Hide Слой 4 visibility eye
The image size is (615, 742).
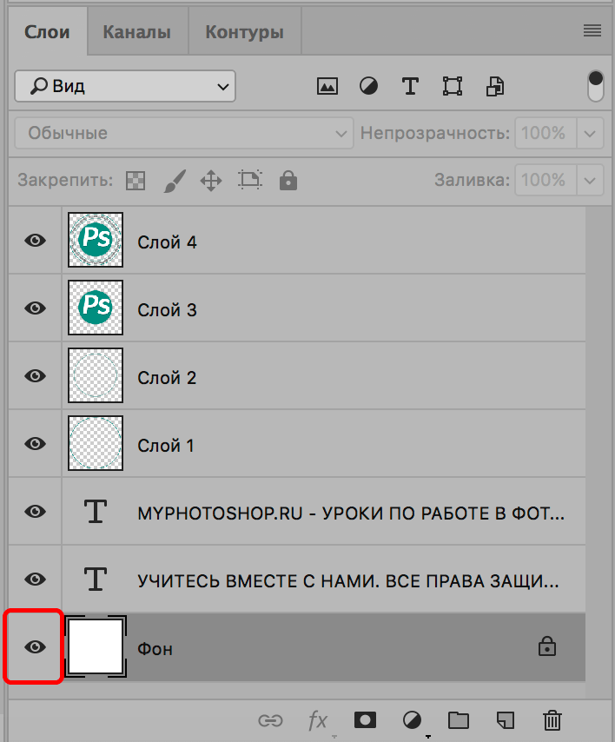click(x=35, y=241)
